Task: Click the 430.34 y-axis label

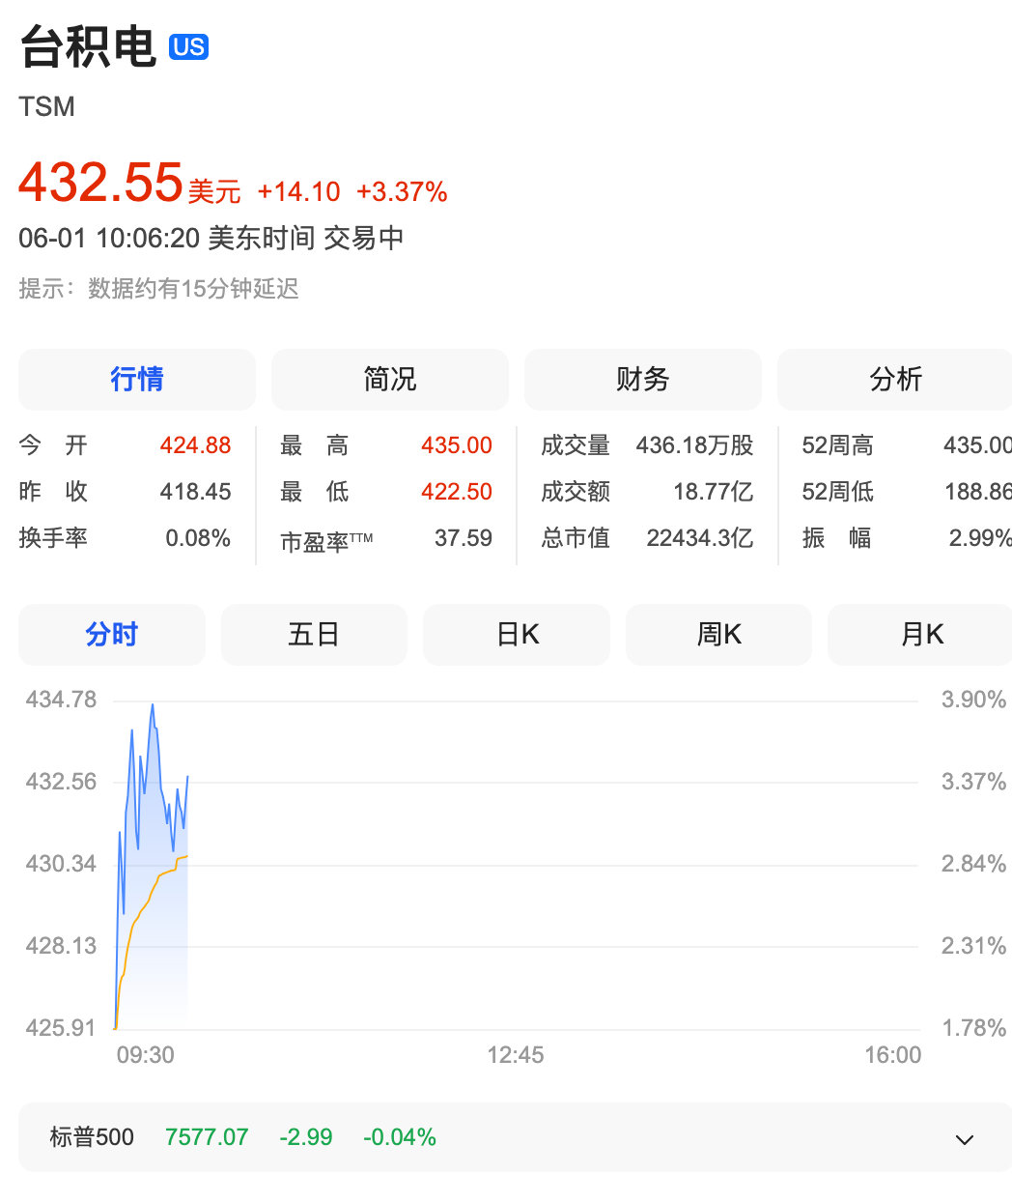Action: point(61,864)
